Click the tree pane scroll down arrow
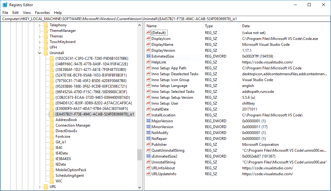The height and width of the screenshot is (191, 331). (139, 187)
